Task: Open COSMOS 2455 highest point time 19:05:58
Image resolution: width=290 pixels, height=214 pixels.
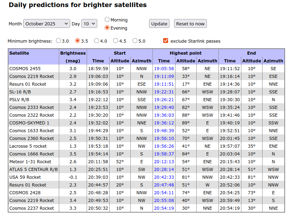Action: point(164,69)
